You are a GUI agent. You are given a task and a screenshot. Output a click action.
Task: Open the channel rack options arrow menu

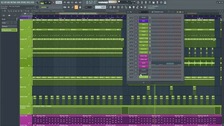pyautogui.click(x=128, y=12)
